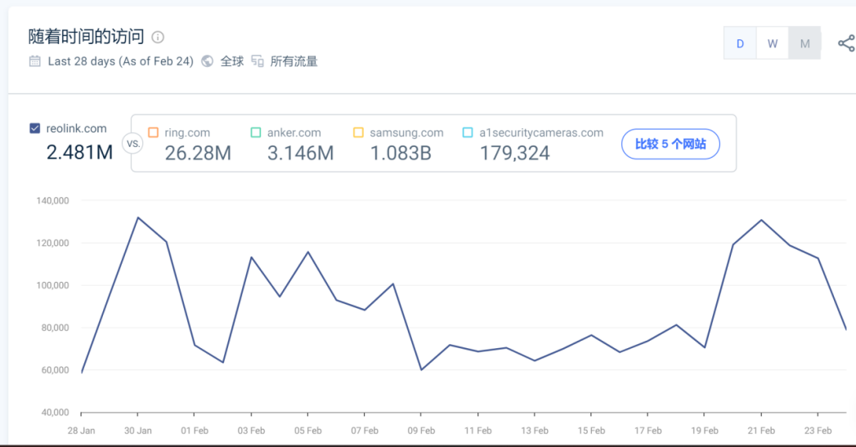Click the 21 Feb peak on the line
Image resolution: width=856 pixels, height=447 pixels.
pos(761,220)
